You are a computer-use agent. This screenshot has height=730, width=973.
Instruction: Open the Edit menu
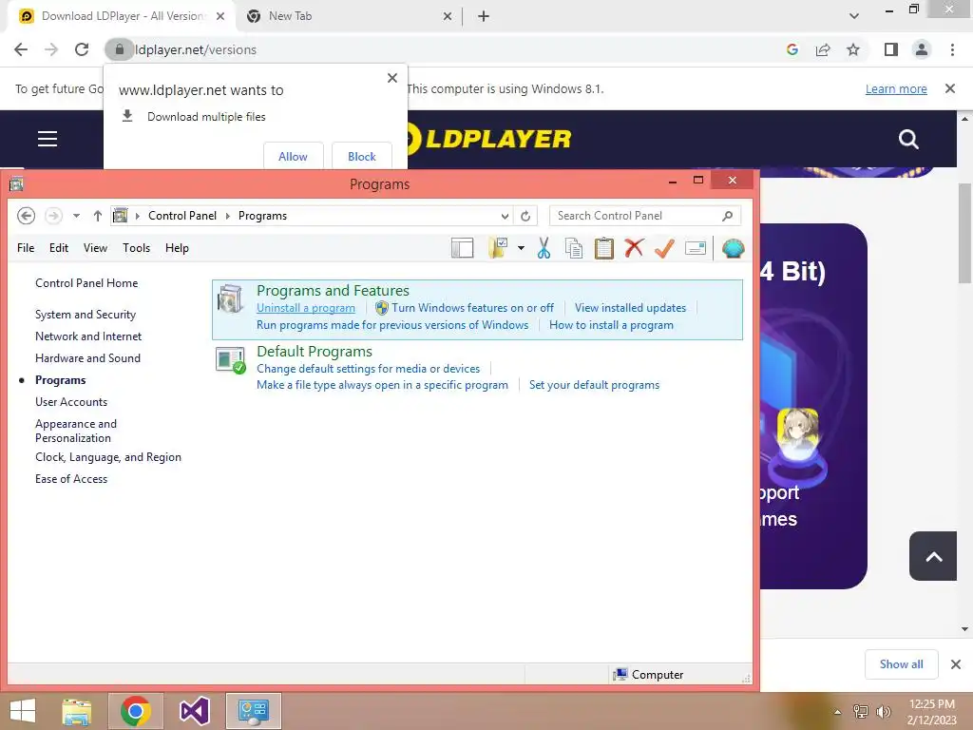click(59, 248)
